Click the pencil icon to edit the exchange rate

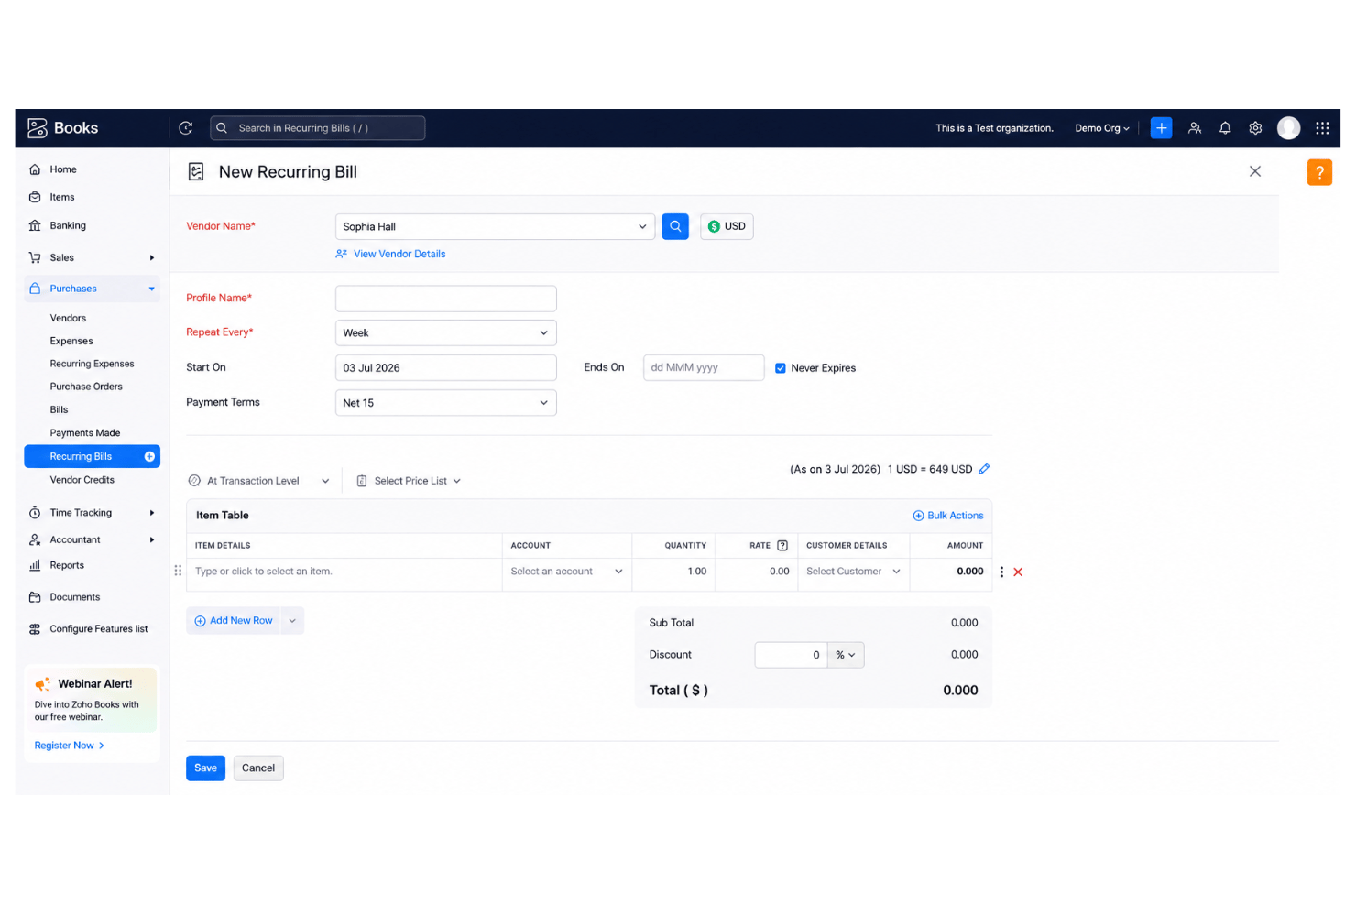pyautogui.click(x=984, y=469)
